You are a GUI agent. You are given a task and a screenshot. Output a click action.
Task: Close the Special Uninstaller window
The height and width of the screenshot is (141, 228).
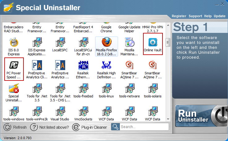(222, 4)
